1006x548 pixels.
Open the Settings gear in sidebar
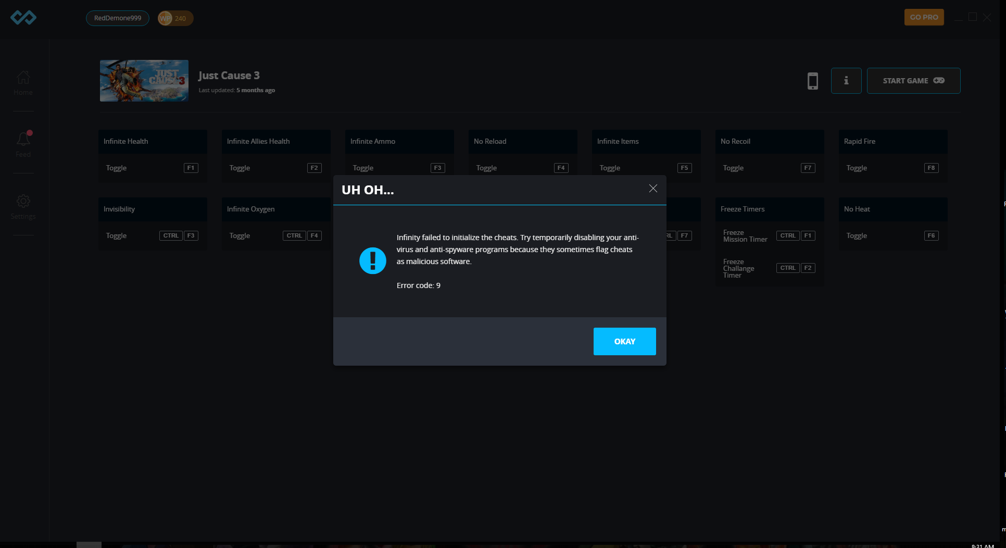point(23,206)
